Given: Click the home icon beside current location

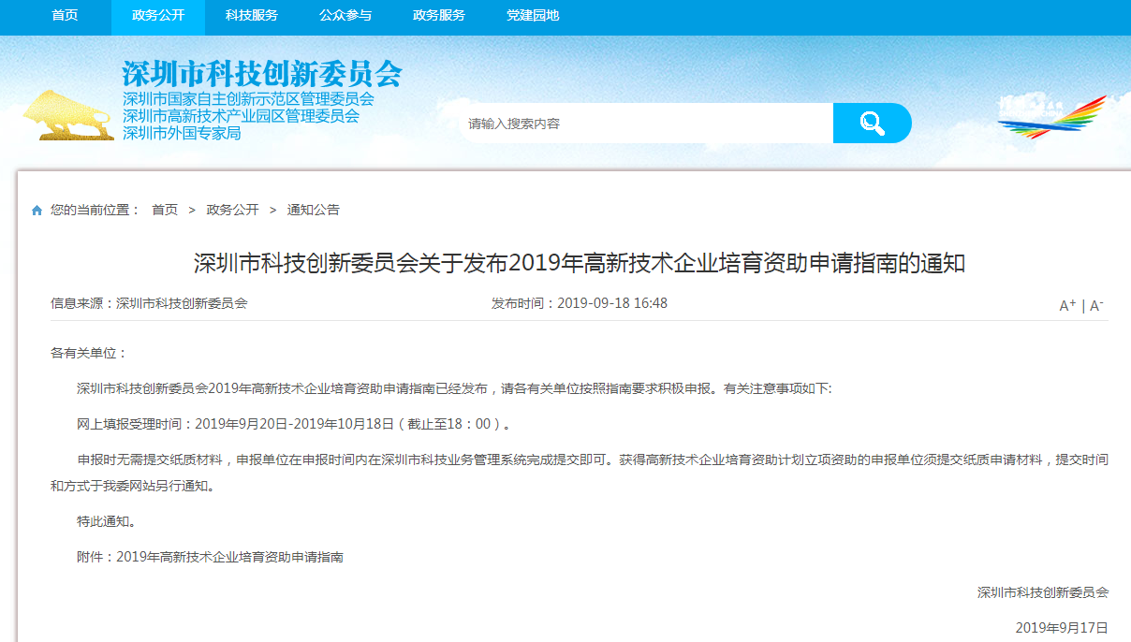Looking at the screenshot, I should 37,211.
